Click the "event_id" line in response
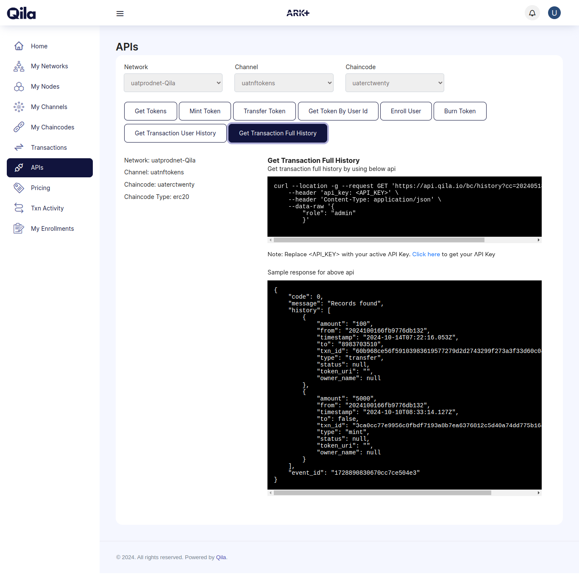Screen dimensions: 579x574 tap(354, 473)
